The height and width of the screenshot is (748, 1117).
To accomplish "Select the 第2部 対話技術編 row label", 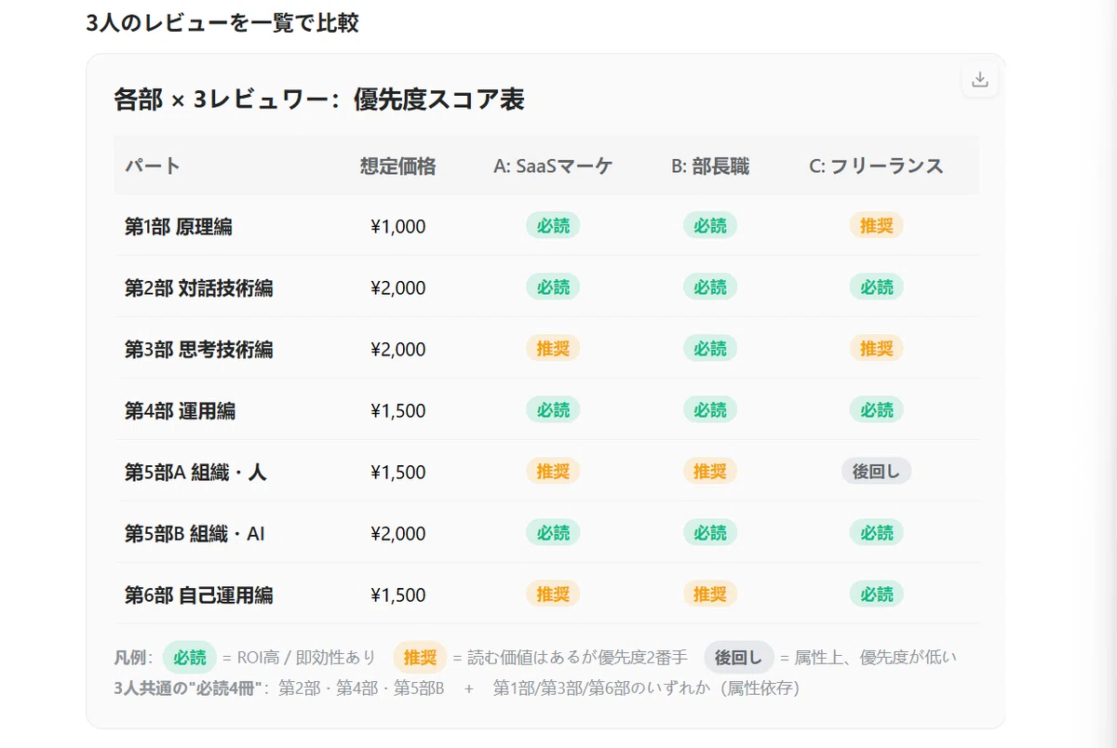I will click(199, 287).
